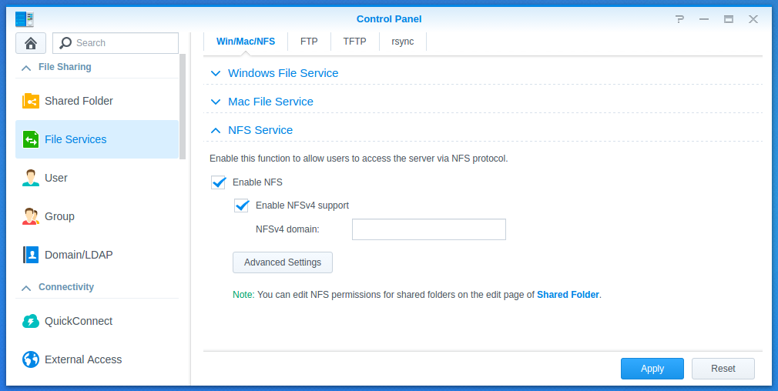The height and width of the screenshot is (391, 778).
Task: Reset the file service settings
Action: click(723, 369)
